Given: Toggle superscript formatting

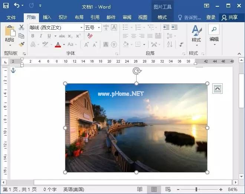Looking at the screenshot, I should coord(78,36).
